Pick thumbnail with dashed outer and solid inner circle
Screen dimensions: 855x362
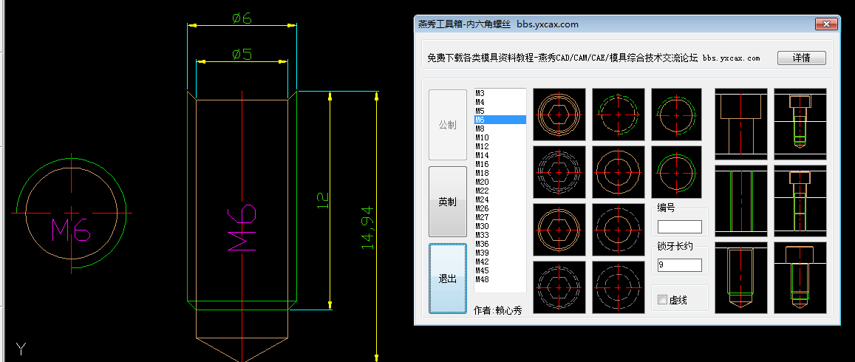coord(619,230)
